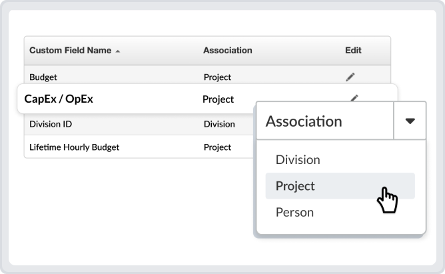Click the sort arrow beside Custom Field Name
445x274 pixels.
click(x=118, y=51)
